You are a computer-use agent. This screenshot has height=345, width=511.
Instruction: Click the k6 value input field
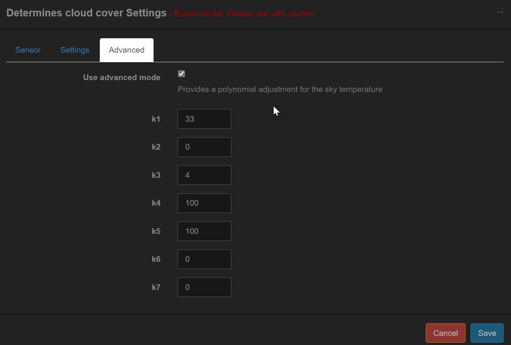(x=204, y=259)
